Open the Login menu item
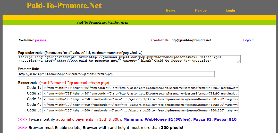The height and width of the screenshot is (133, 278). pos(230,11)
